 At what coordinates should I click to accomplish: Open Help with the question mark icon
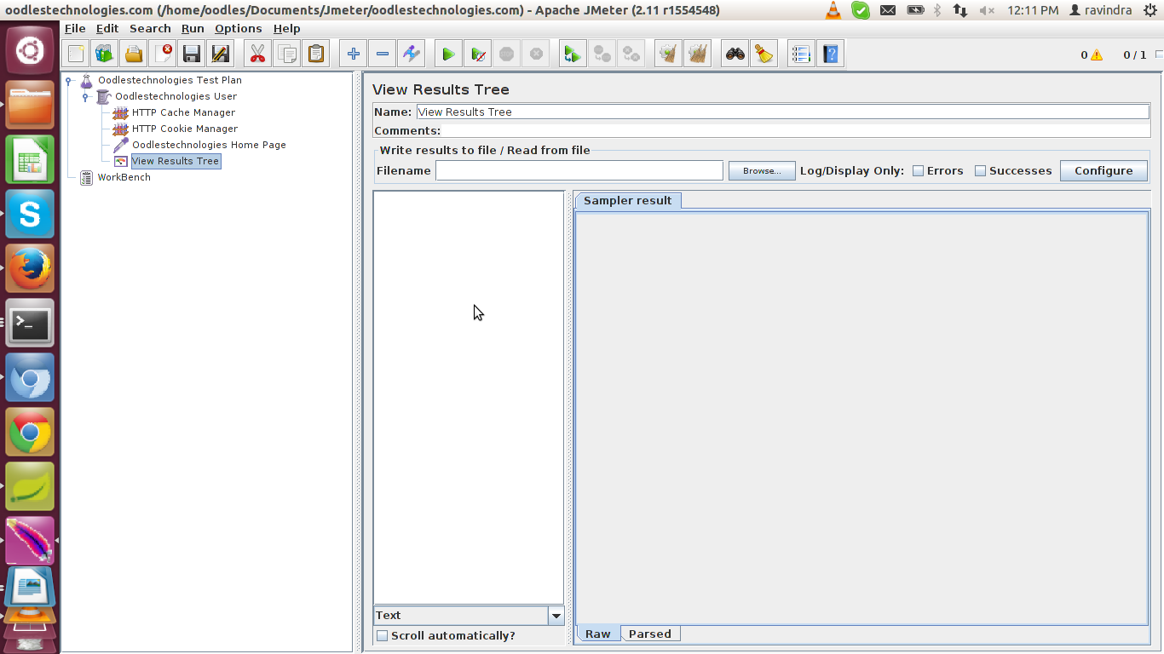coord(831,54)
